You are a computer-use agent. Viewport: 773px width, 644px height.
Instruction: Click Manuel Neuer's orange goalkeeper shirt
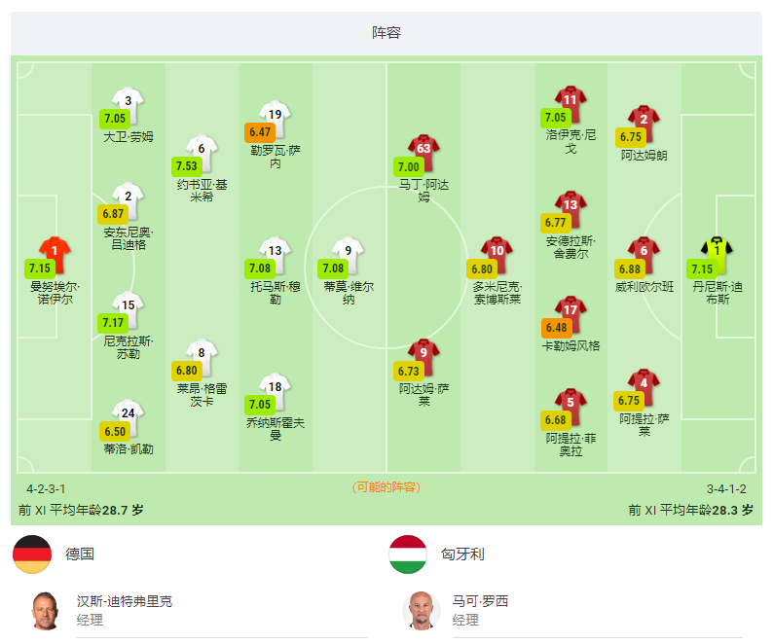pos(55,255)
